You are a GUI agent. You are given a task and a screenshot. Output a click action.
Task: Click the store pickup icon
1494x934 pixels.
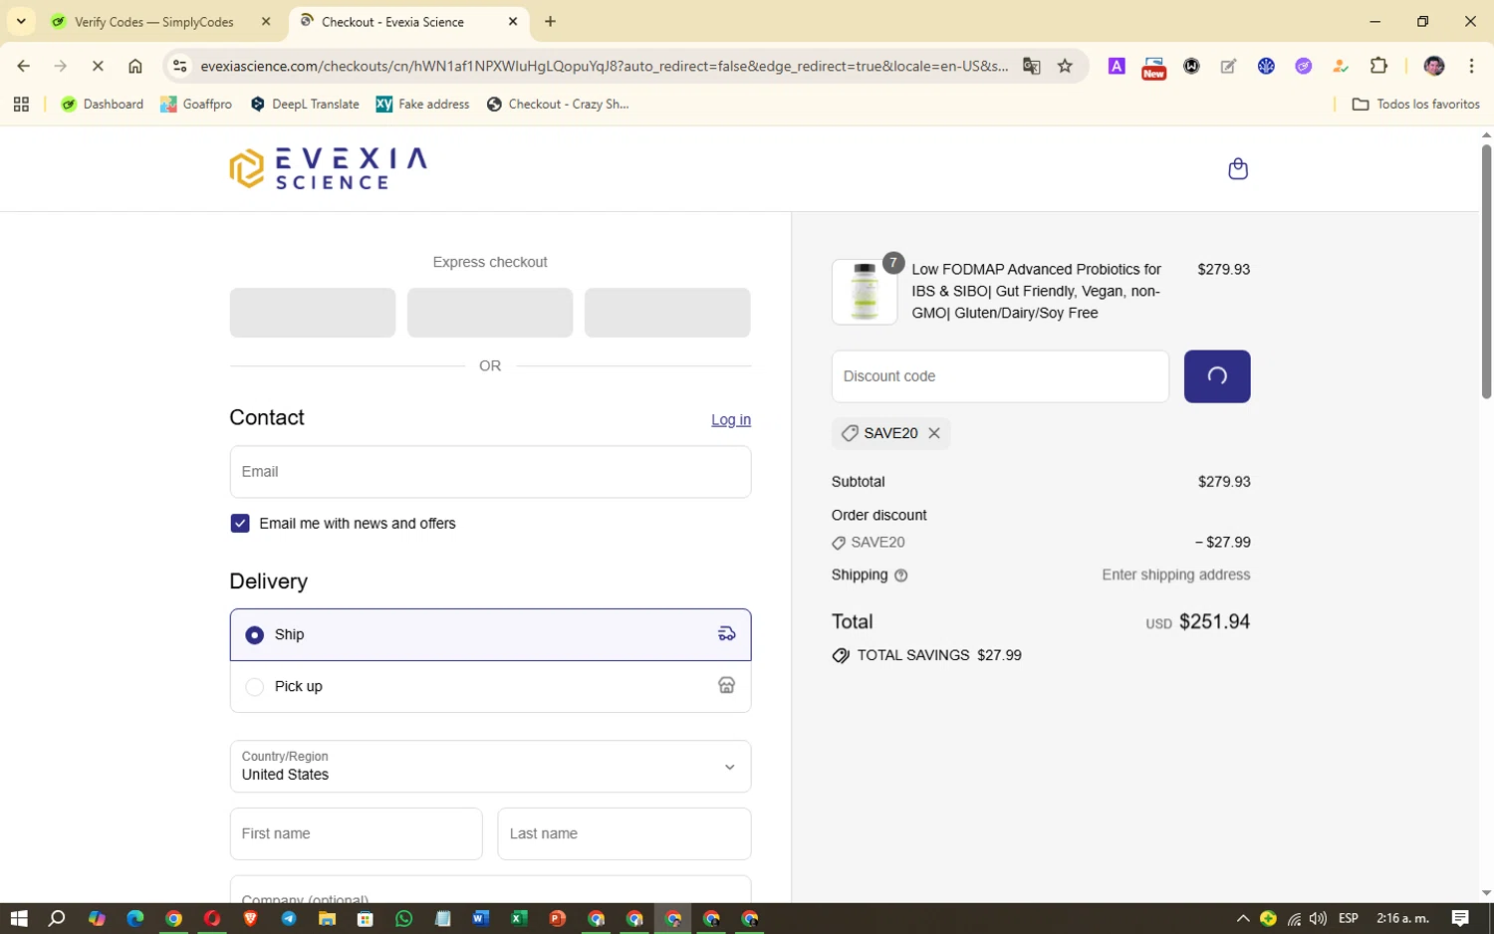(727, 686)
